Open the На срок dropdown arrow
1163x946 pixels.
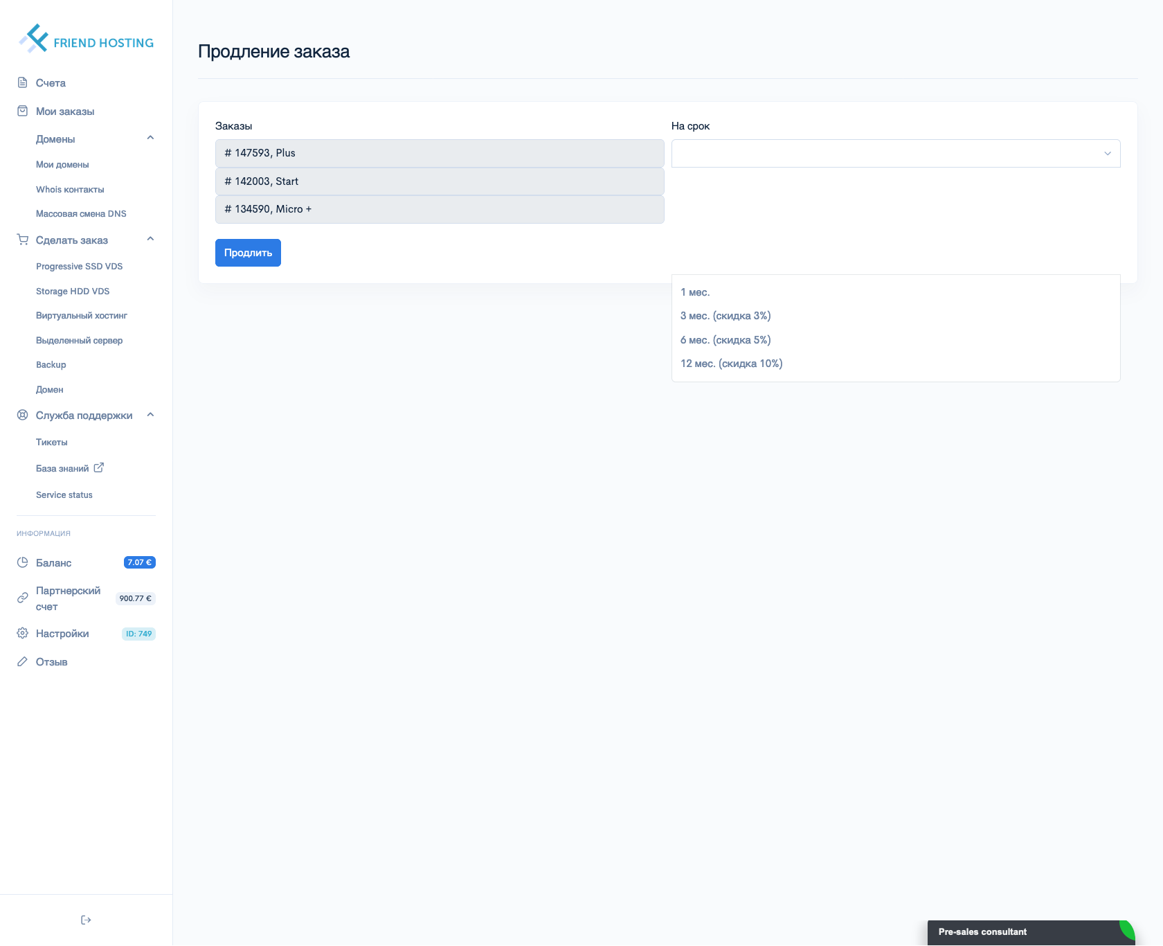(1107, 154)
